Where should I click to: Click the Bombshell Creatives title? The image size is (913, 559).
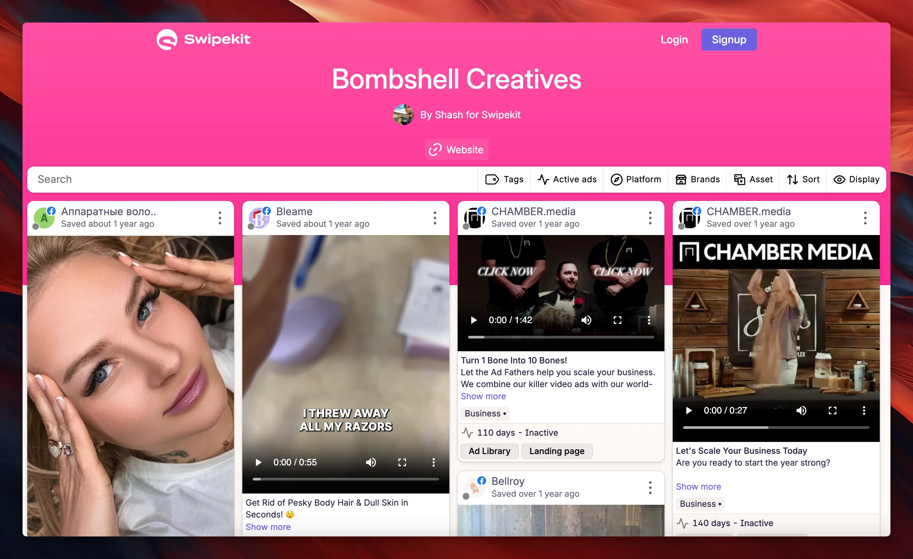[x=456, y=79]
